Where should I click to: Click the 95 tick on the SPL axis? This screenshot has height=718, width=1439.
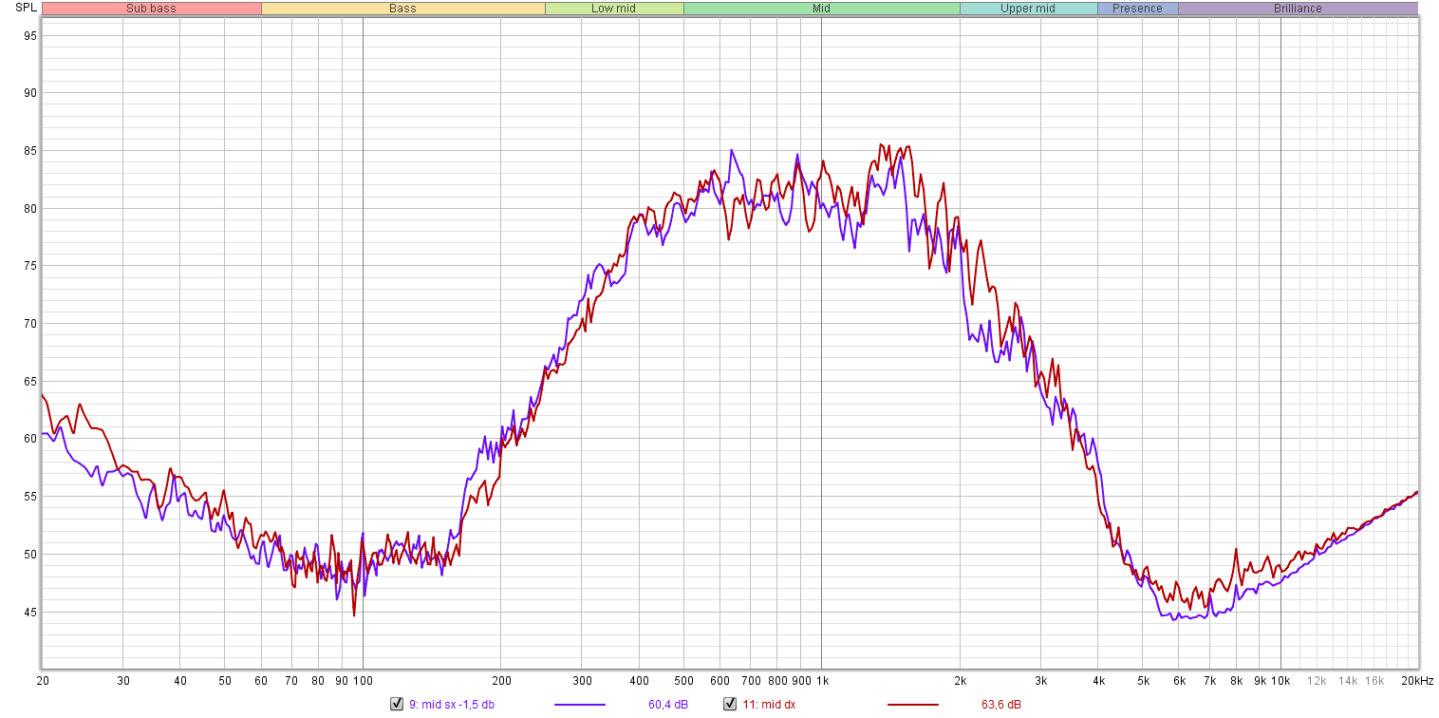[30, 35]
